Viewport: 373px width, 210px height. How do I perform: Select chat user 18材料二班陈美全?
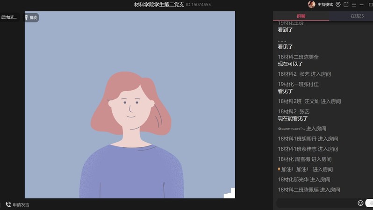(x=298, y=57)
